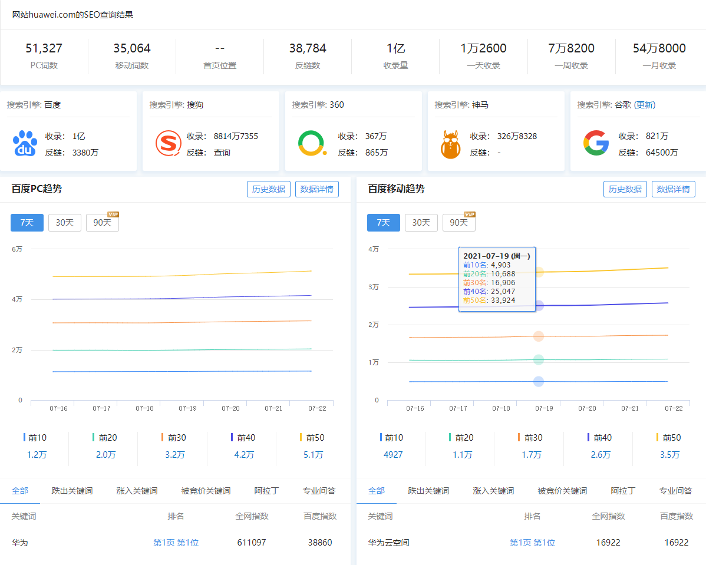Click PC chart legend 前10 value 1.2万
Viewport: 706px width, 565px height.
point(37,455)
